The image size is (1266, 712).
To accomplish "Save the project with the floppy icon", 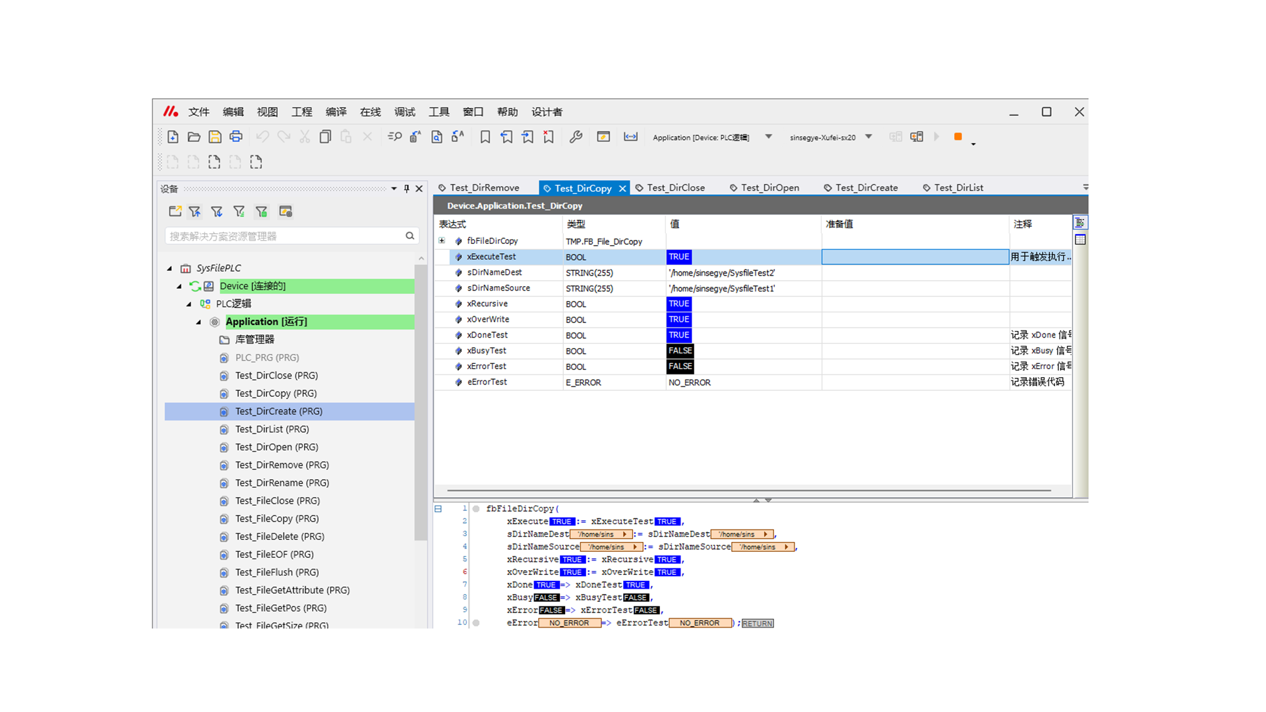I will (215, 136).
